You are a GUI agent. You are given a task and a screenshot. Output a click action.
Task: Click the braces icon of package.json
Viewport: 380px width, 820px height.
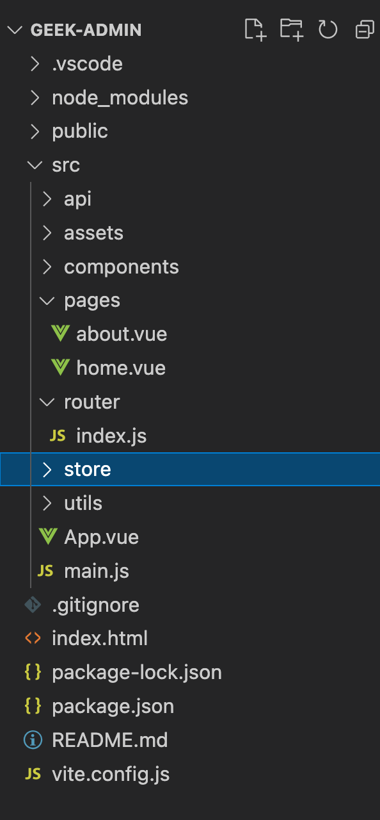[x=33, y=706]
